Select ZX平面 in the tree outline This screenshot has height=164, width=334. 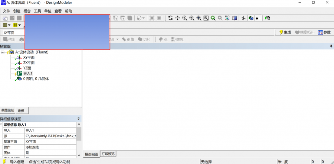click(x=29, y=63)
